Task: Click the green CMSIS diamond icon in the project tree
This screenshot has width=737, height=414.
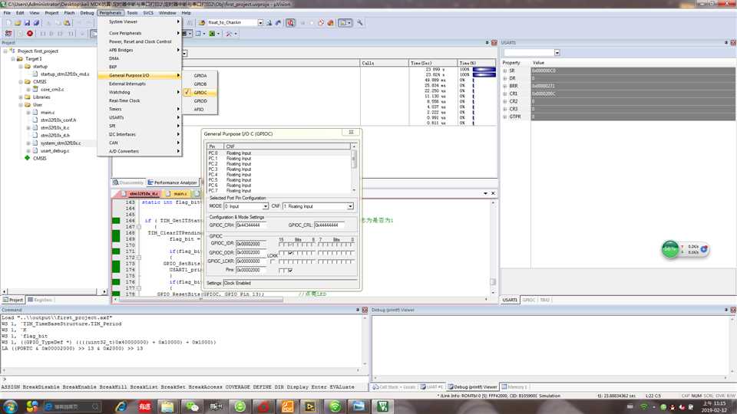Action: pyautogui.click(x=28, y=158)
